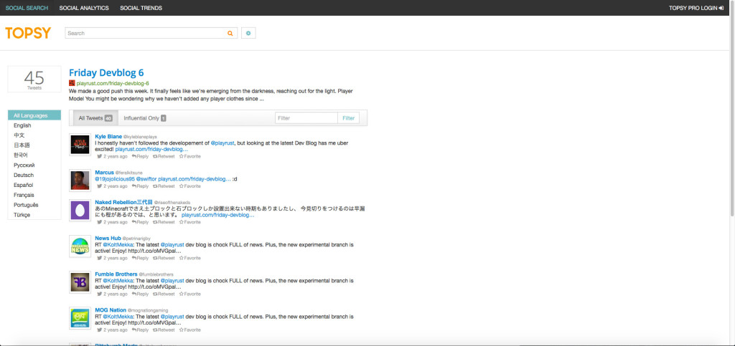Click MOG Nation's avatar image
The image size is (735, 346).
(80, 318)
